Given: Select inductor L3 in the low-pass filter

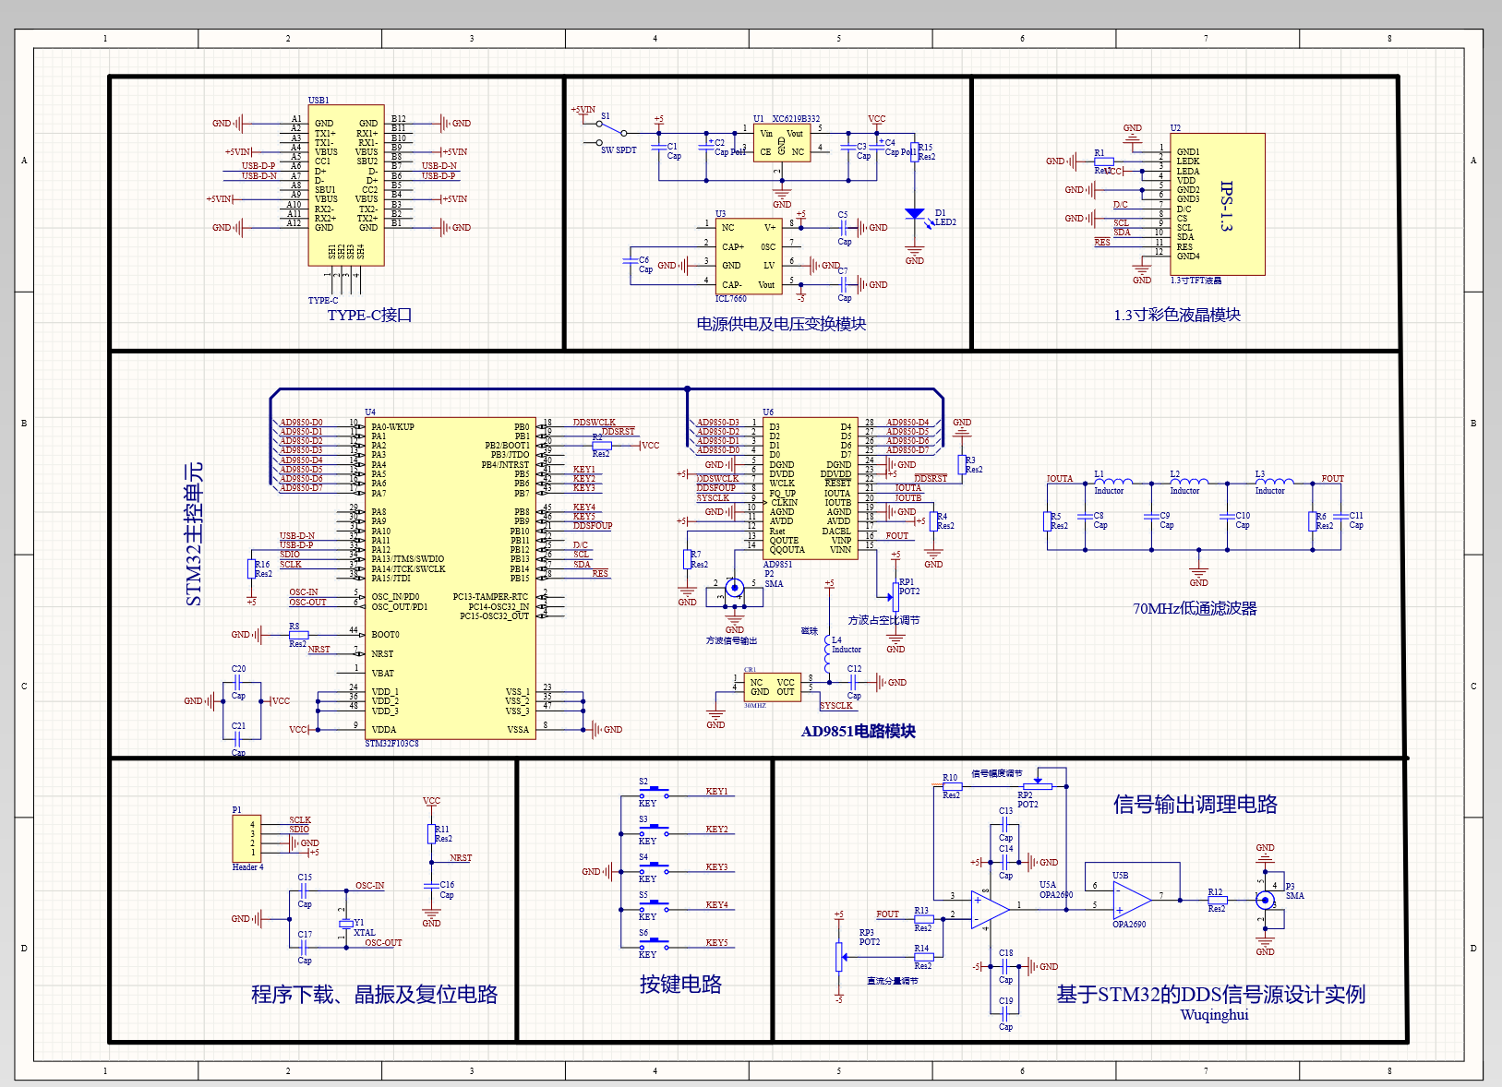Looking at the screenshot, I should pyautogui.click(x=1274, y=482).
